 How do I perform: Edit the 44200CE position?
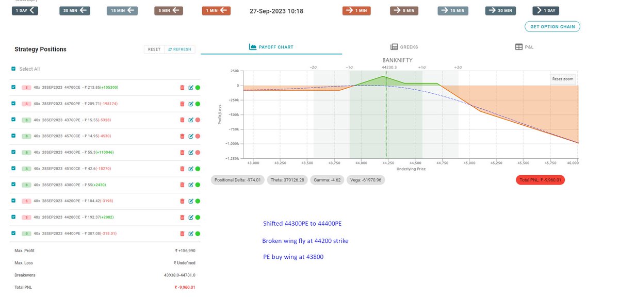pyautogui.click(x=191, y=217)
